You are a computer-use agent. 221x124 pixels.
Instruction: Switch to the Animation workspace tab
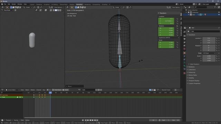(x=79, y=4)
